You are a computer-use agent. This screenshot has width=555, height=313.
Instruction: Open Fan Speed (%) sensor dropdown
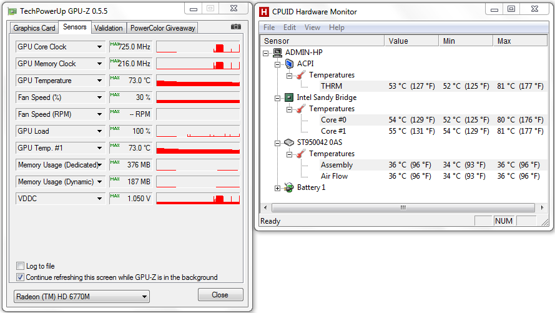coord(99,97)
